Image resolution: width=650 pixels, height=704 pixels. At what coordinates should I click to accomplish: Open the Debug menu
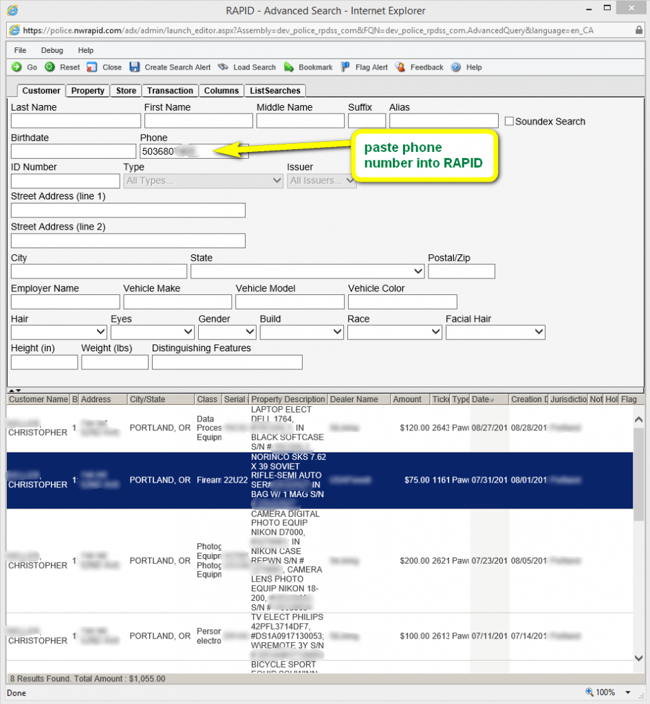pos(52,50)
